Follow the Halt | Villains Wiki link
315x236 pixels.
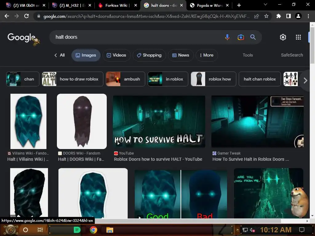(28, 159)
